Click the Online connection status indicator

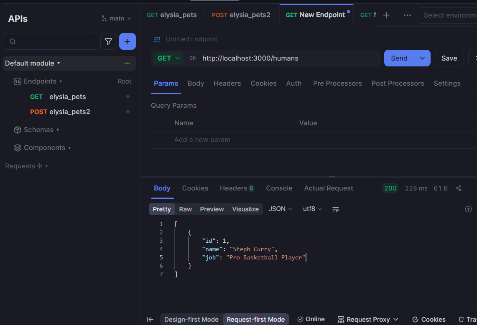pos(311,319)
